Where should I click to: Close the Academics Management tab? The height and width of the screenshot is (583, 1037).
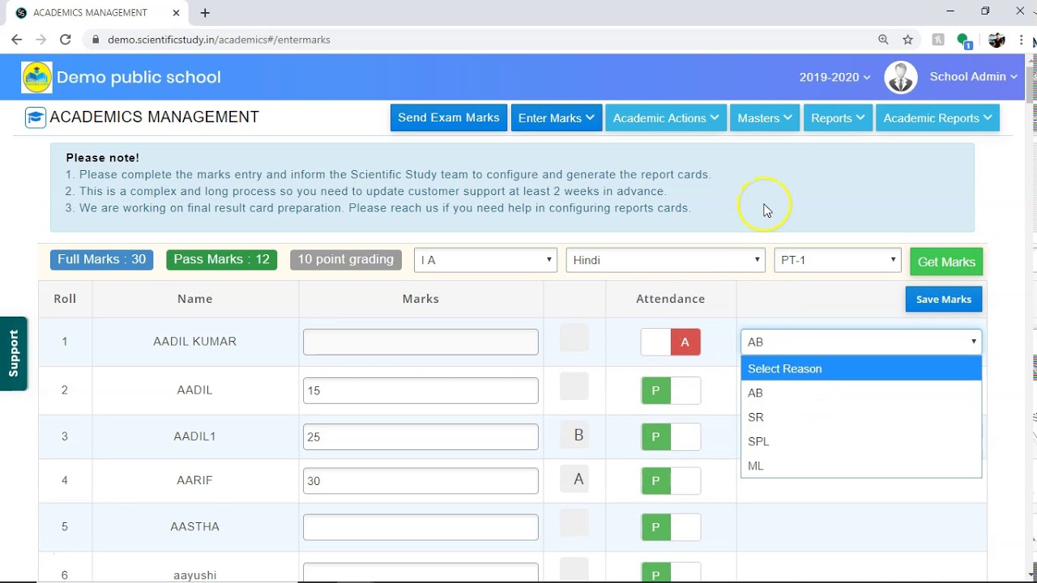tap(176, 13)
